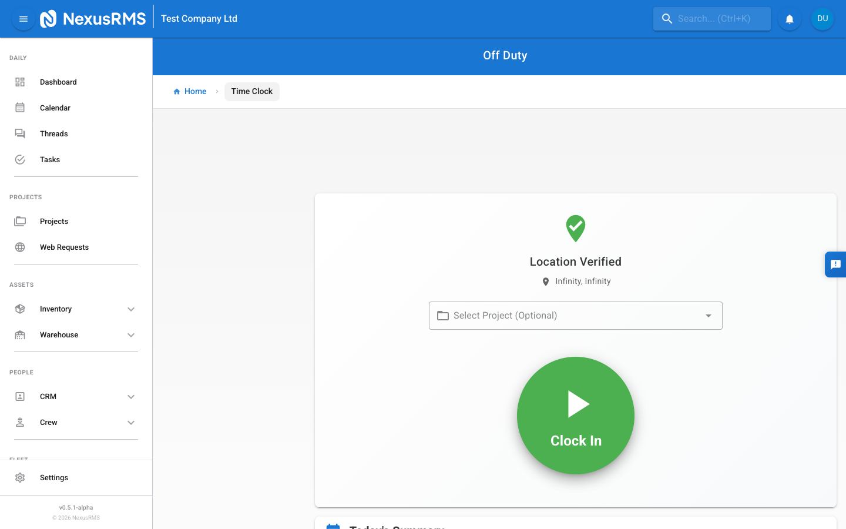Viewport: 846px width, 529px height.
Task: Open Settings from the sidebar
Action: point(53,477)
